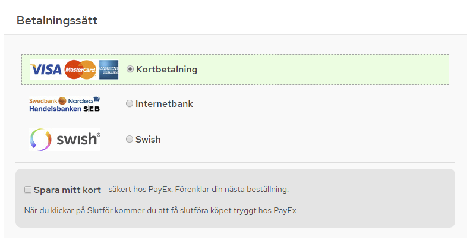Click the MasterCard logo
This screenshot has width=470, height=240.
click(x=80, y=70)
